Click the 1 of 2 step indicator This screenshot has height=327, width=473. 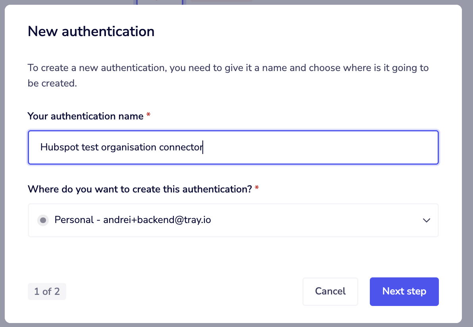(47, 291)
